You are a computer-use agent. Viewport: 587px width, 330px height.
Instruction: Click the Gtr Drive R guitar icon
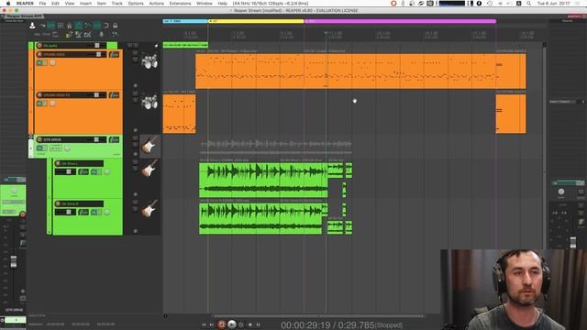pyautogui.click(x=150, y=208)
